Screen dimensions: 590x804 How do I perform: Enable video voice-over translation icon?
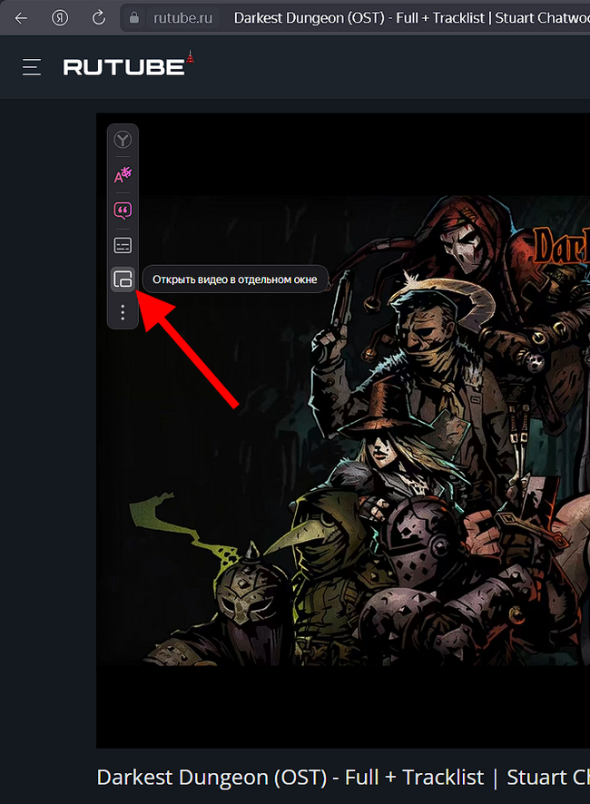(x=123, y=175)
